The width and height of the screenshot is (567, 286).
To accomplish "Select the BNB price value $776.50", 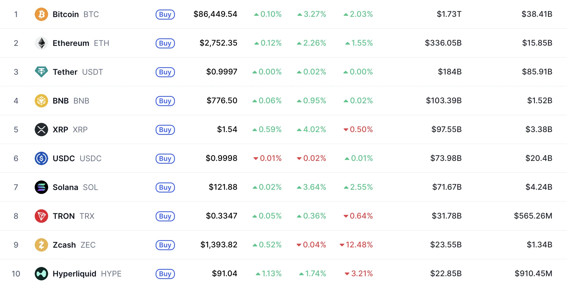I will 222,100.
